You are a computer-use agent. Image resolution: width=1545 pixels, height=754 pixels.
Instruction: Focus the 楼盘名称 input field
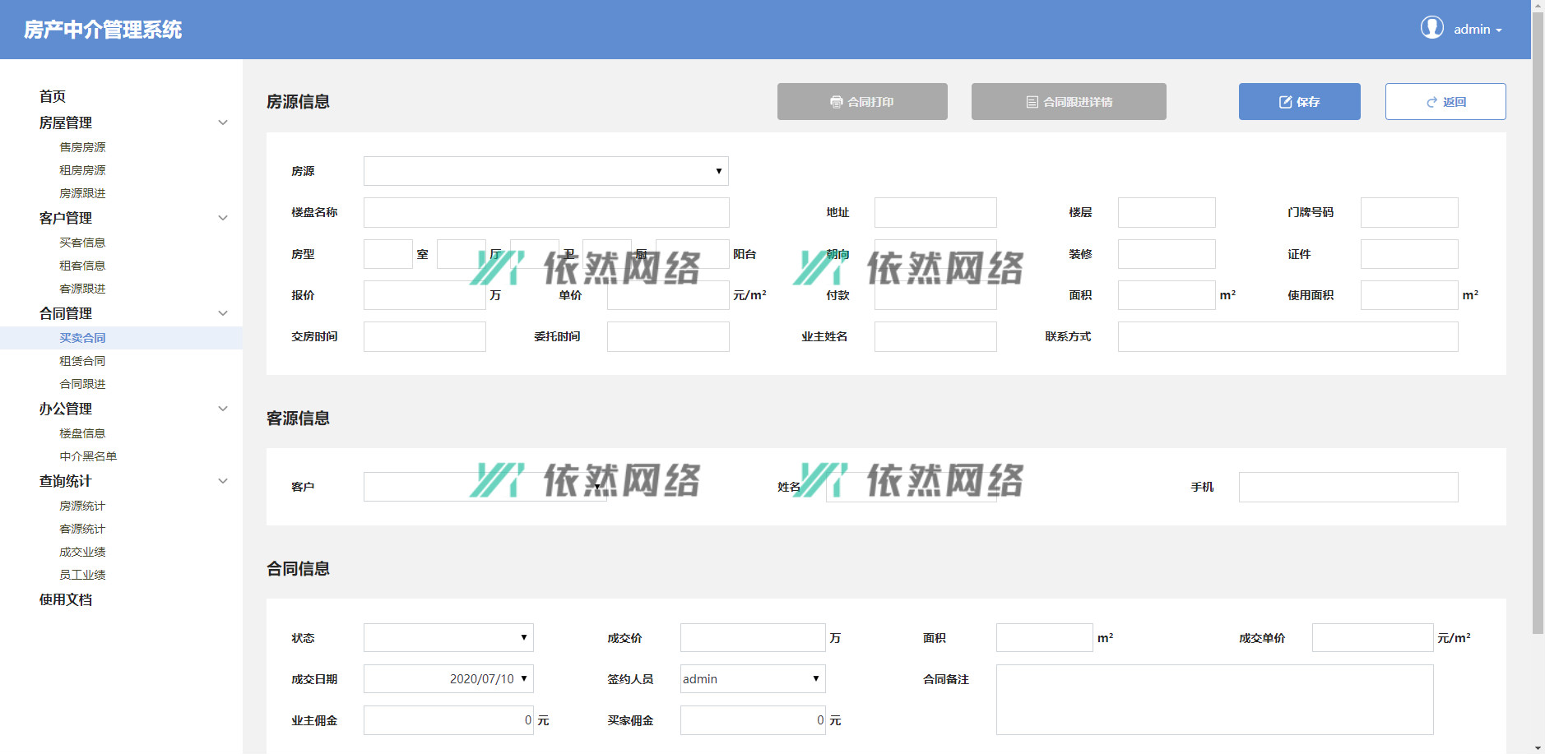click(x=545, y=212)
